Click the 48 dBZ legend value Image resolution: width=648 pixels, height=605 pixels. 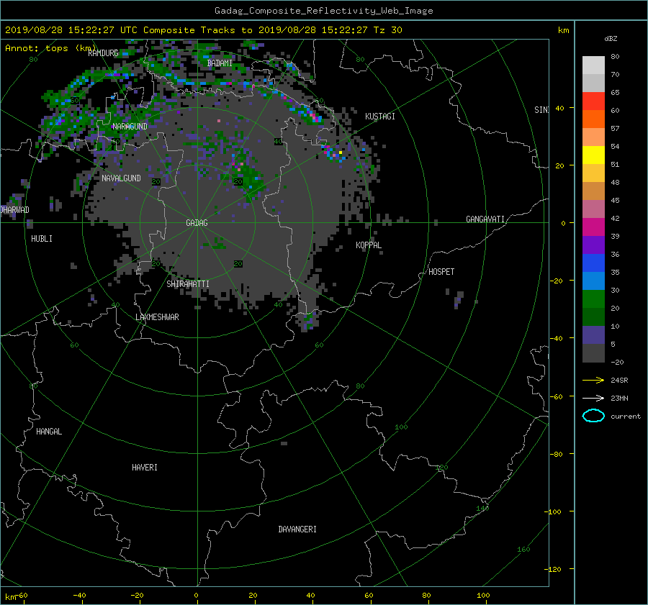coord(615,183)
